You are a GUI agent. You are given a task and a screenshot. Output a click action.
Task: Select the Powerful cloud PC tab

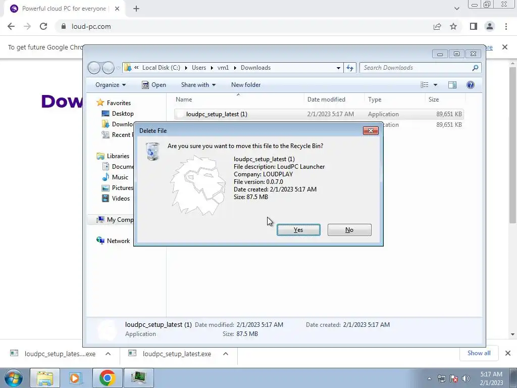tap(65, 9)
